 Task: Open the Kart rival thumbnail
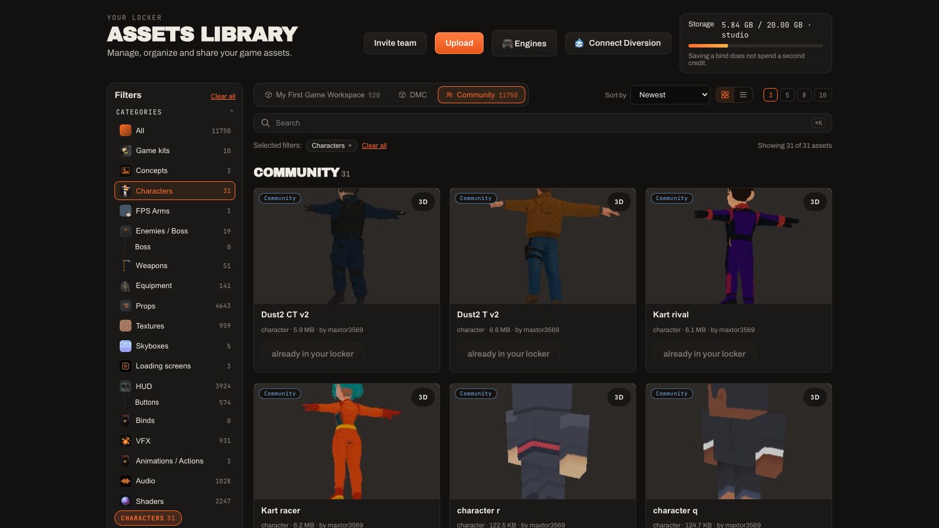pos(739,246)
